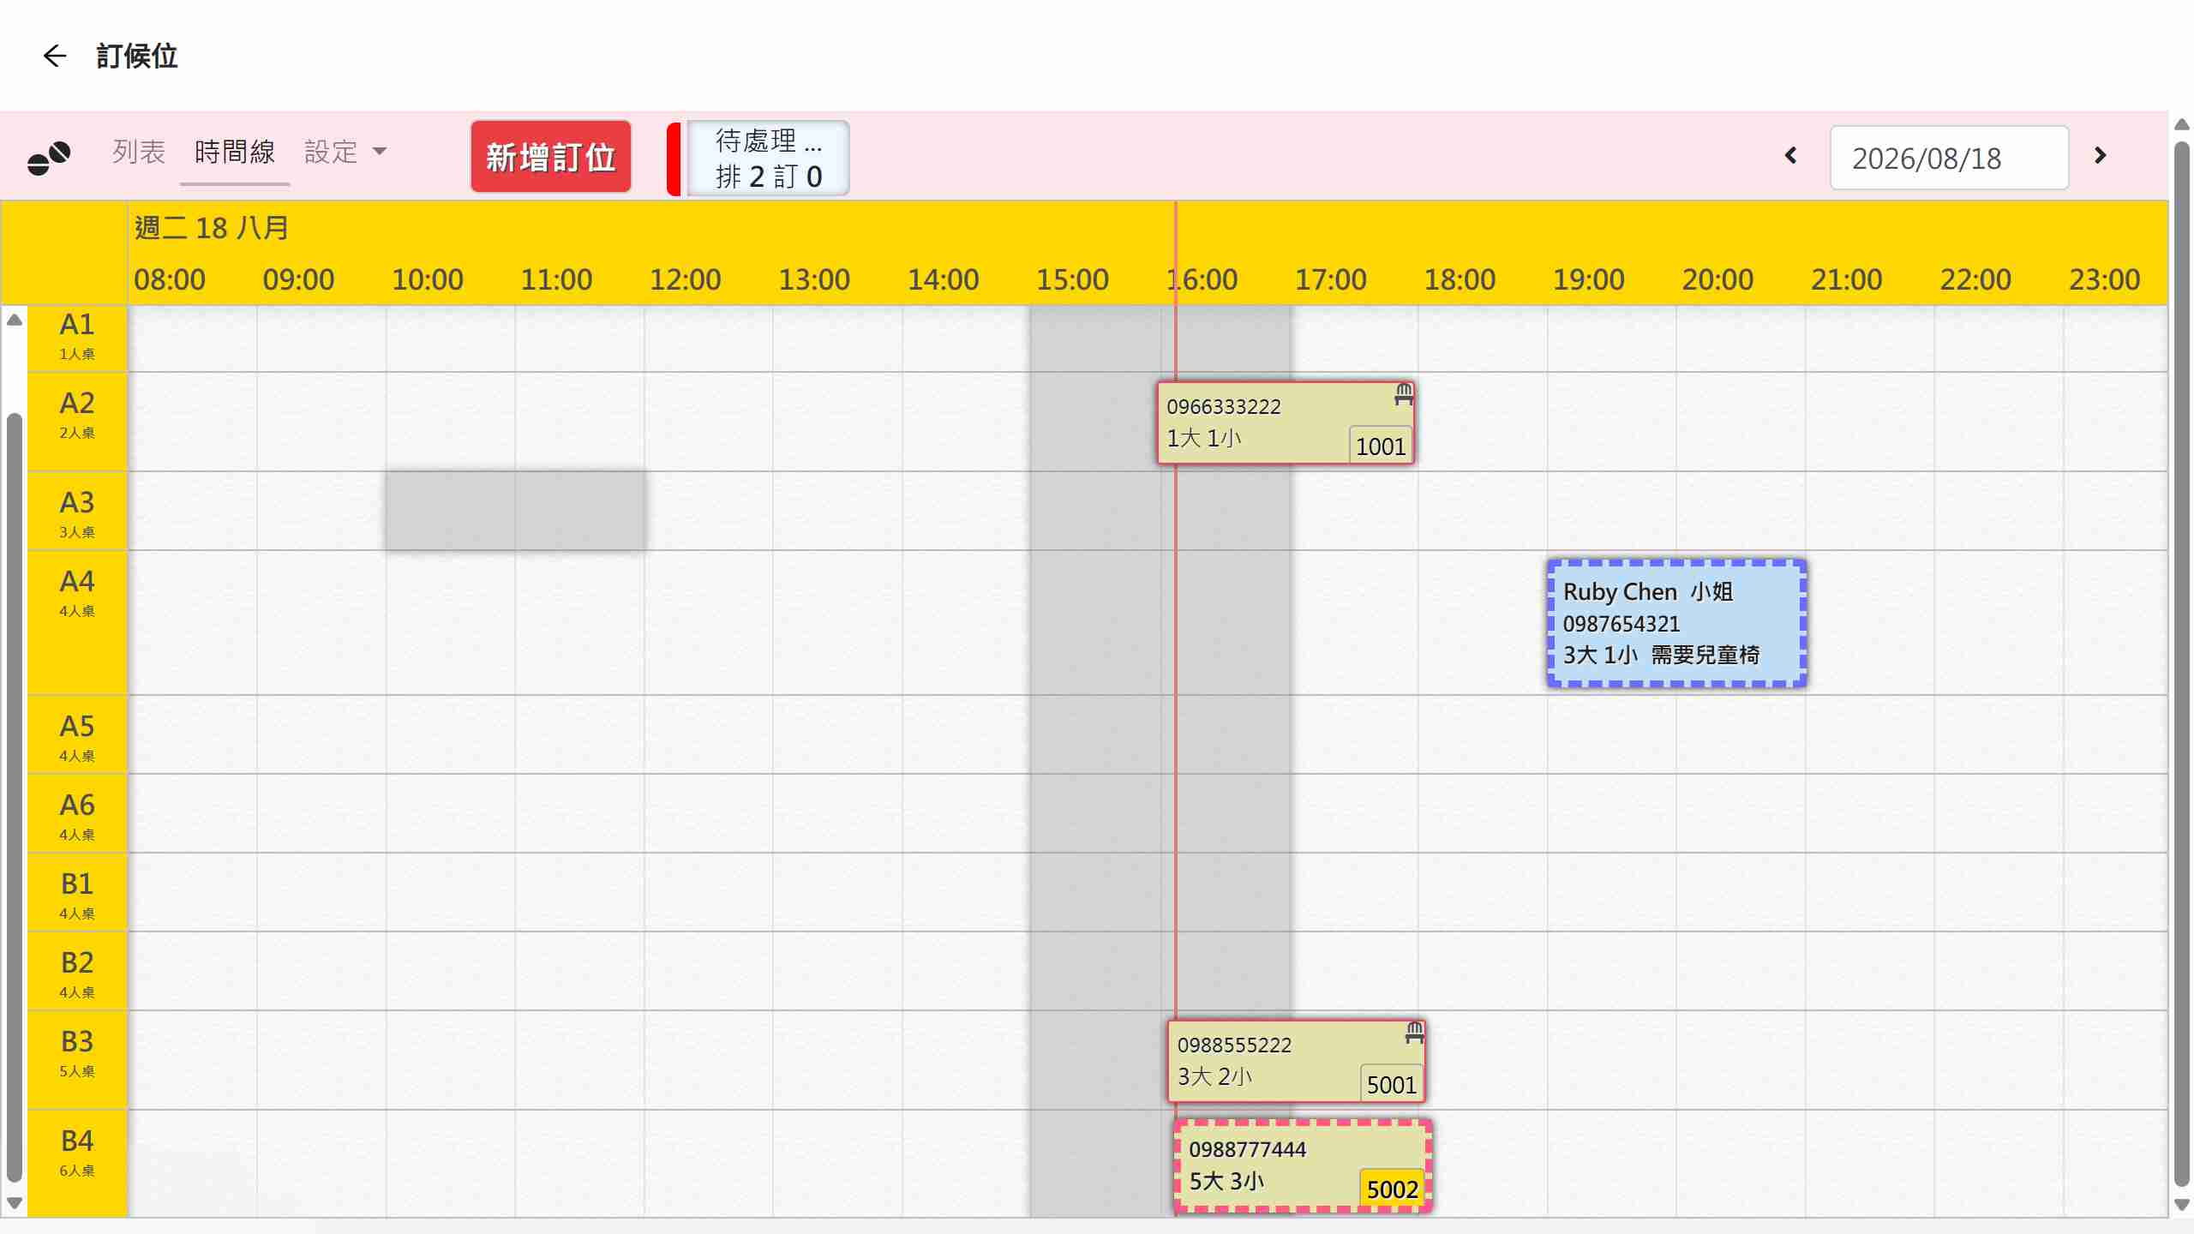The image size is (2194, 1234).
Task: Click the table list scroll-down arrow
Action: point(14,1203)
